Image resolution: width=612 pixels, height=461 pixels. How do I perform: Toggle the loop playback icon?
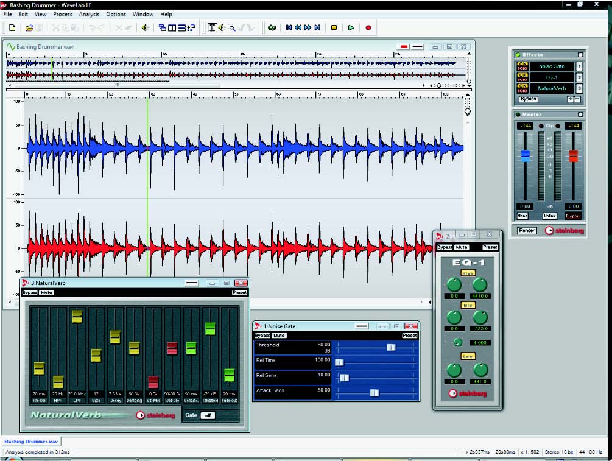click(x=272, y=28)
